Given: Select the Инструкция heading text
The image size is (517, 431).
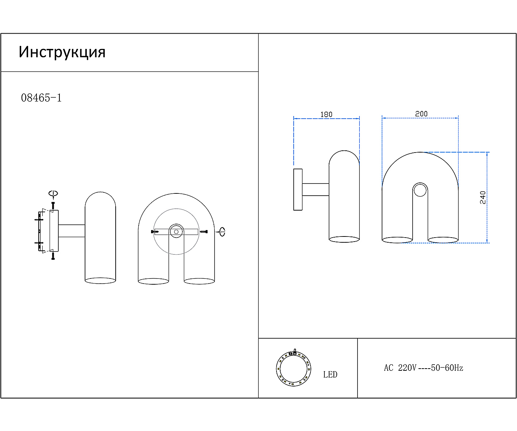Looking at the screenshot, I should pyautogui.click(x=62, y=52).
